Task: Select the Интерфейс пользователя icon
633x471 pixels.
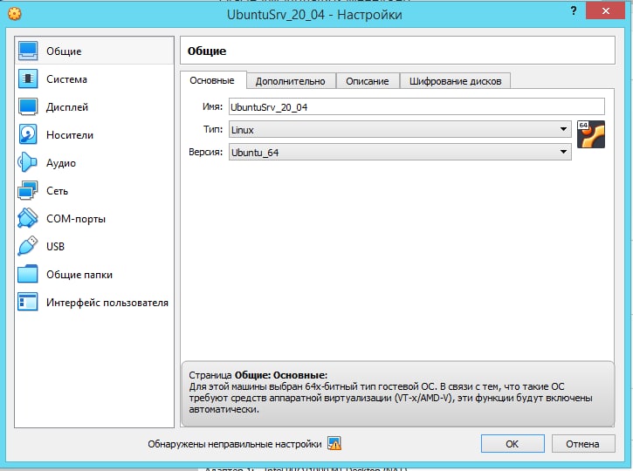Action: [x=28, y=302]
